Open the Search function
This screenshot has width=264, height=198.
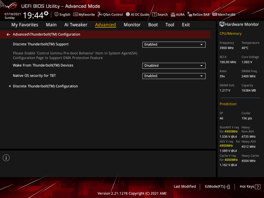coord(160,14)
